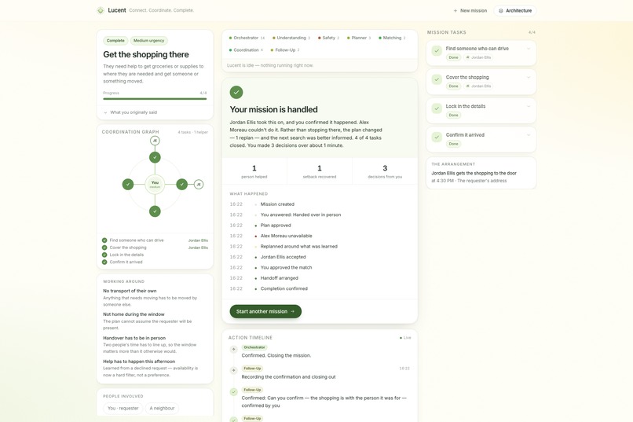Toggle checkbox on Find someone who can drive task card
Viewport: 633px width, 422px height.
437,51
